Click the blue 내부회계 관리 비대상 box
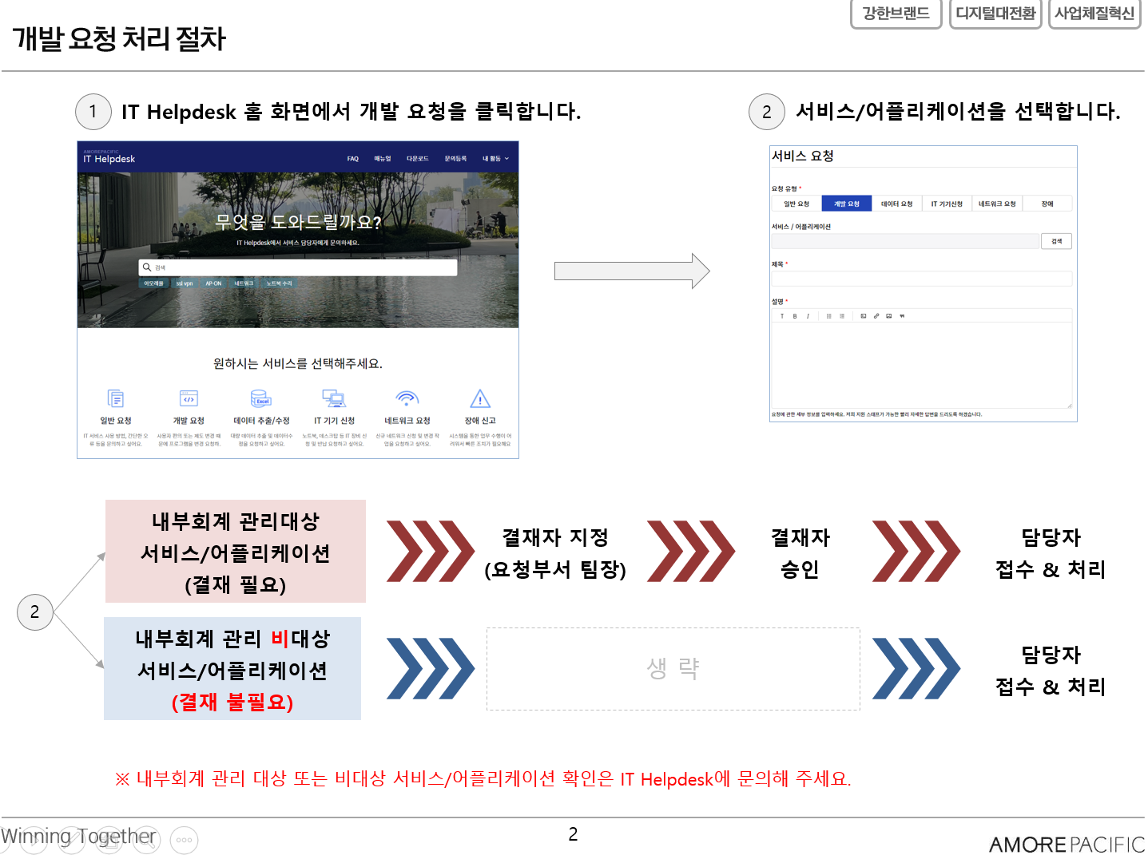The image size is (1148, 855). click(x=232, y=669)
